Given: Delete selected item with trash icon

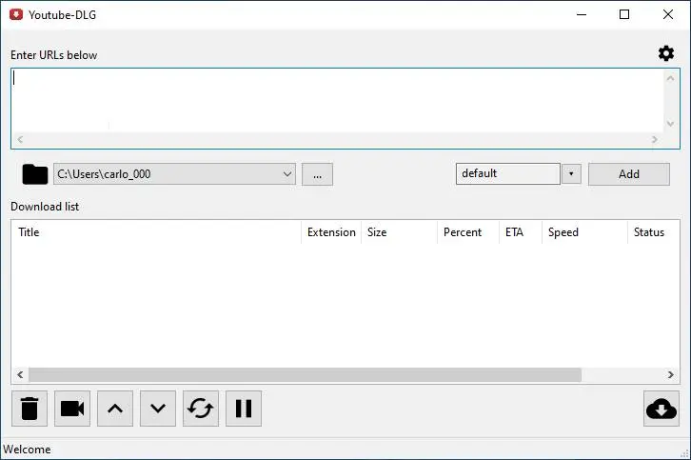Looking at the screenshot, I should point(30,409).
